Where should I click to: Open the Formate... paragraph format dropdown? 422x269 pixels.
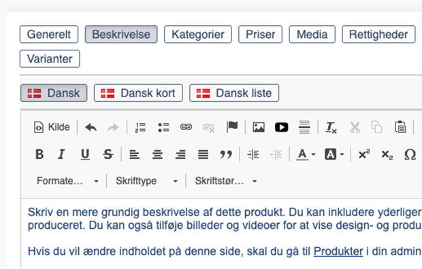pyautogui.click(x=67, y=181)
